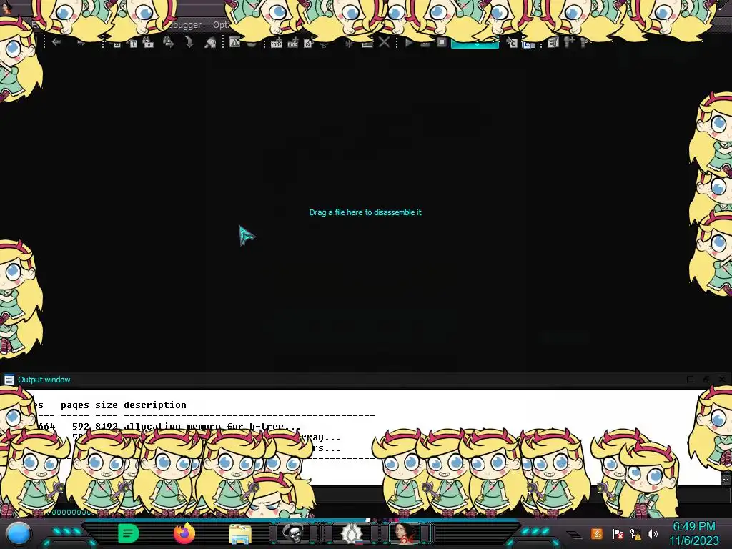This screenshot has height=549, width=732.
Task: Click the 'Drag a file here to disassemble it' text
Action: pos(365,212)
